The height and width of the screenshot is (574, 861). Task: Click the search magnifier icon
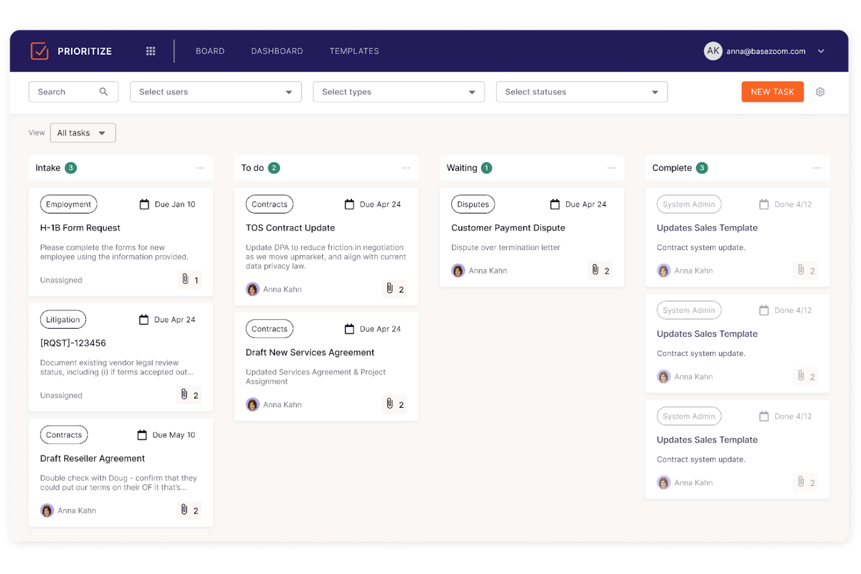click(104, 92)
